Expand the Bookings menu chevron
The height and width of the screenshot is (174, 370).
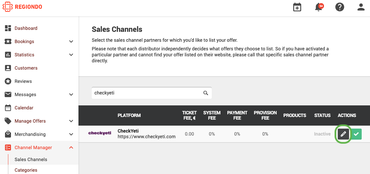coord(71,42)
